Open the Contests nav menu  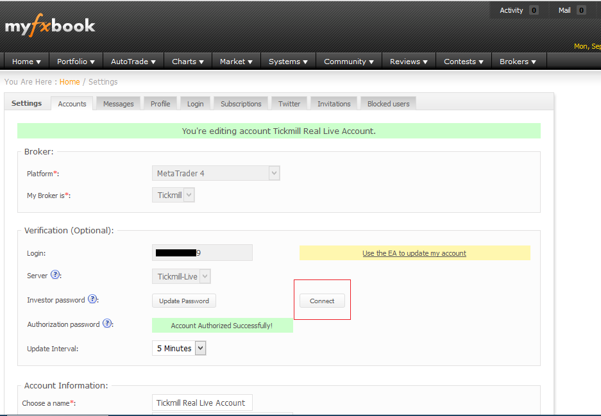coord(463,62)
